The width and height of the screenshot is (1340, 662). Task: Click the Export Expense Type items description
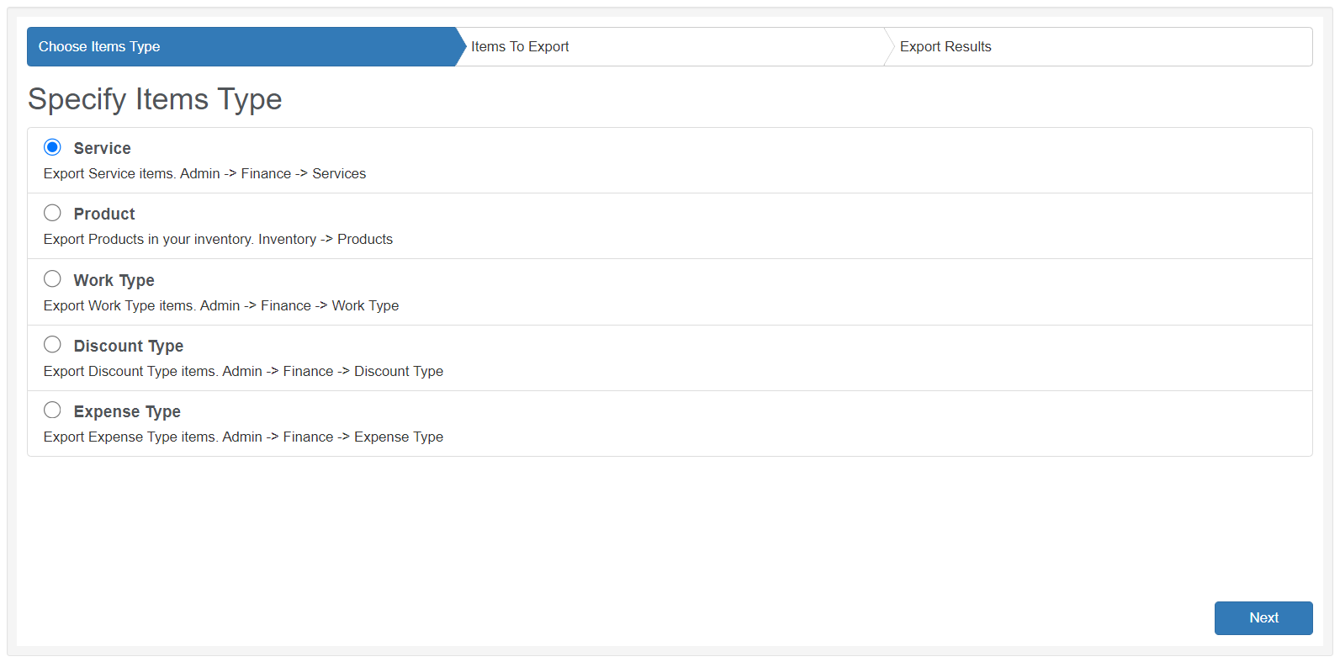pyautogui.click(x=243, y=437)
